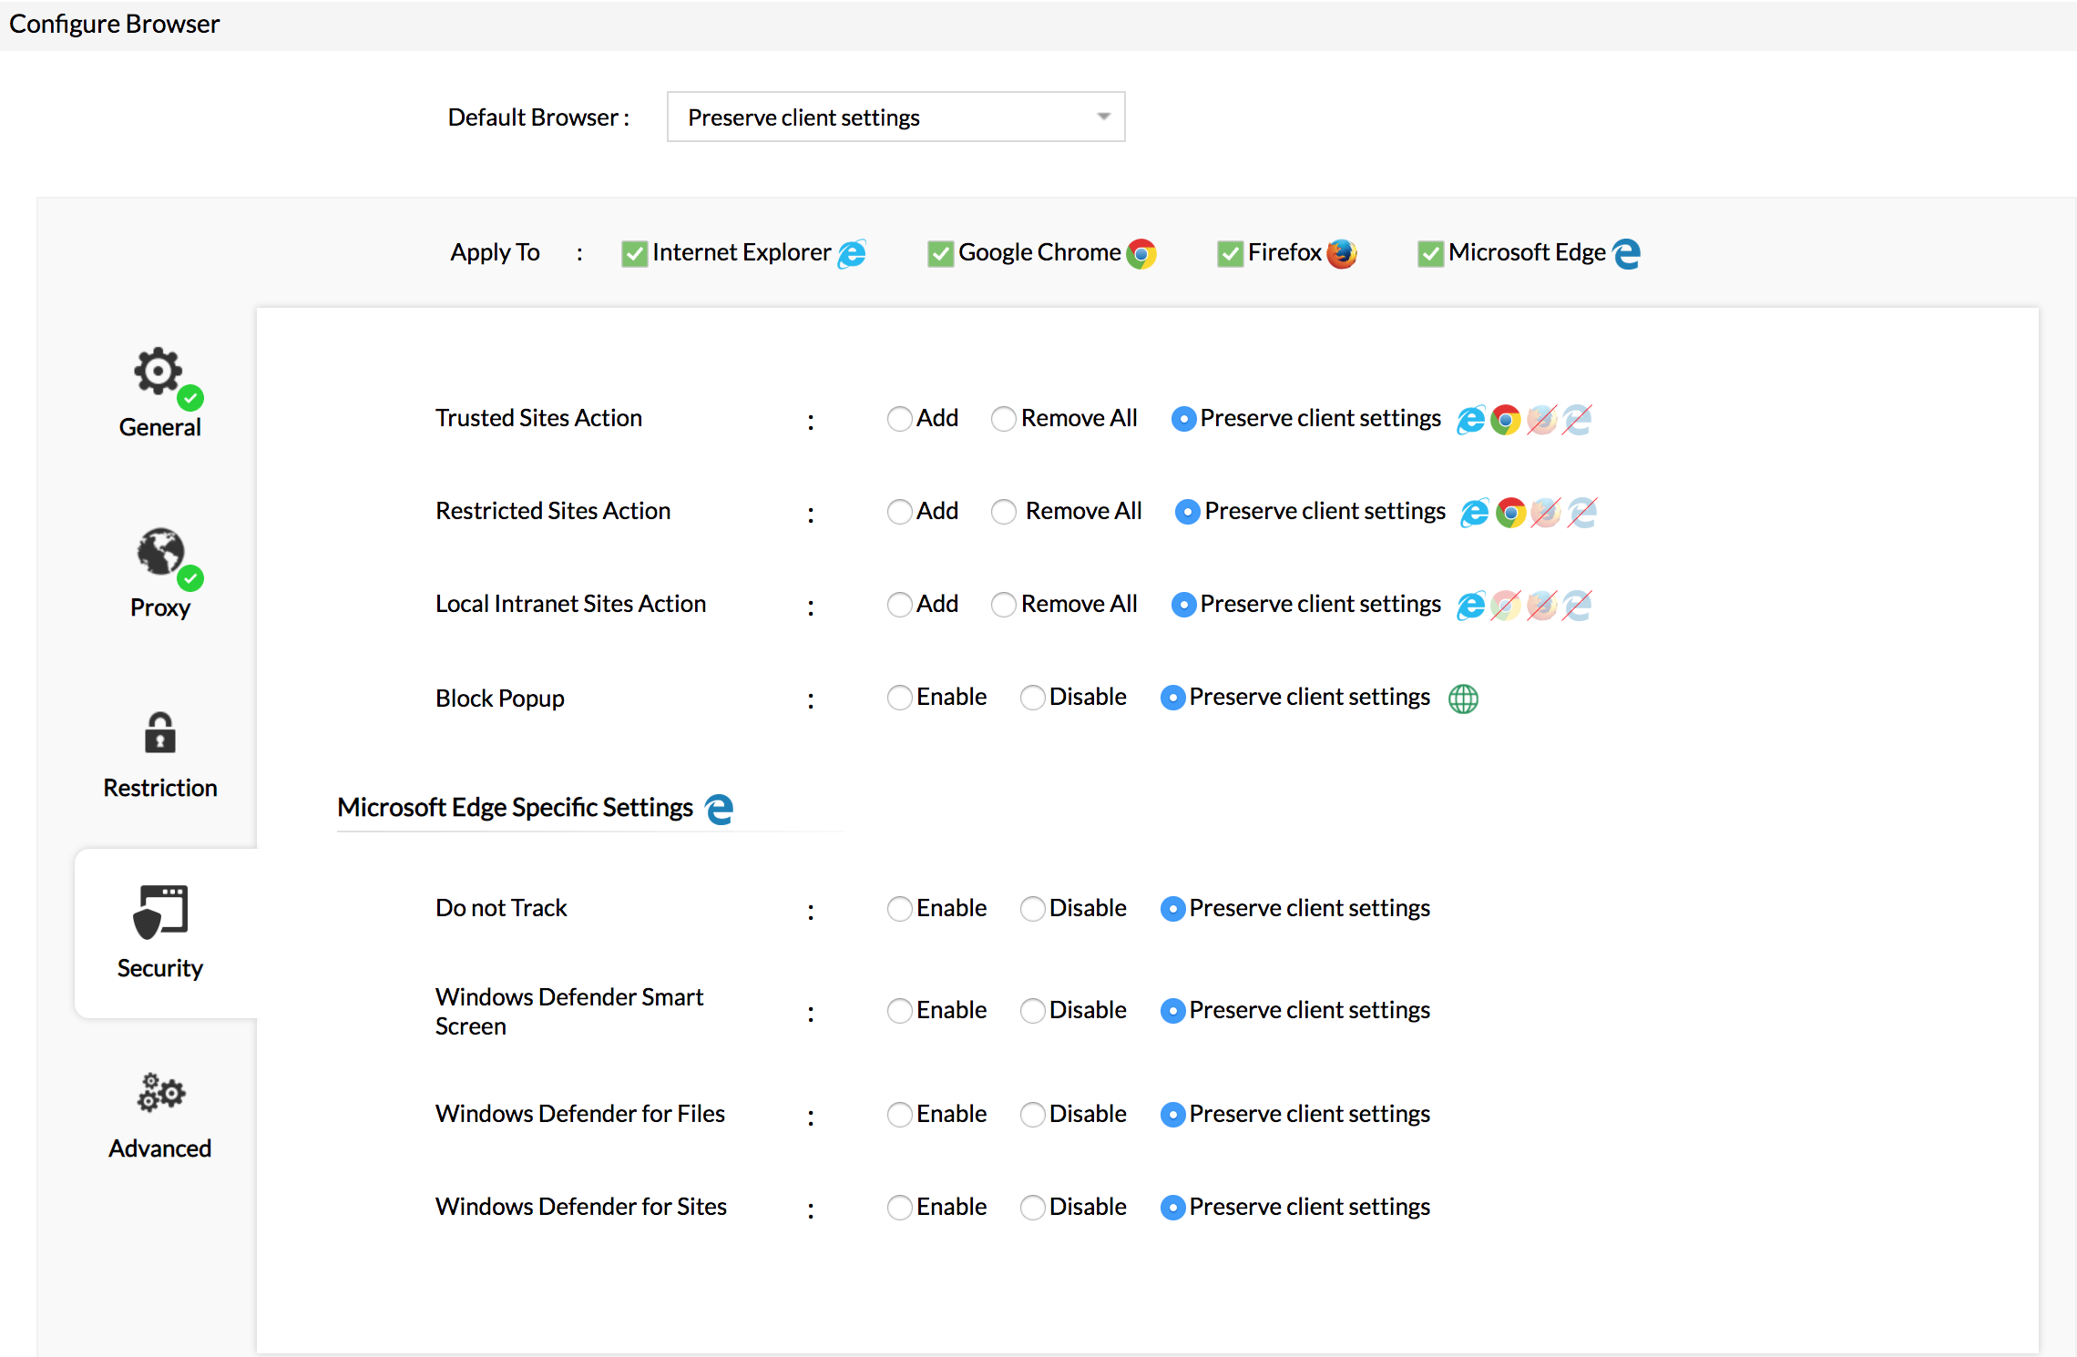
Task: Open the General settings gear icon
Action: [x=159, y=372]
